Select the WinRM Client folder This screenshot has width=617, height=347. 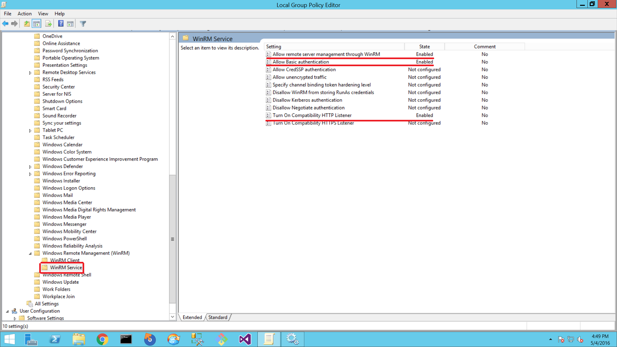[x=65, y=260]
